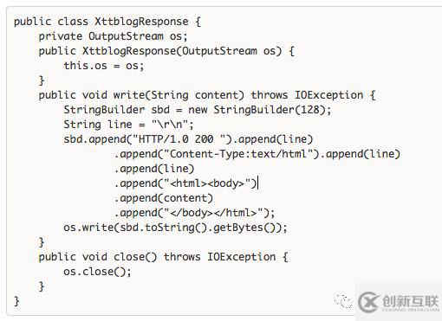Click the os.close(); statement
Image resolution: width=442 pixels, height=321 pixels.
tap(97, 272)
